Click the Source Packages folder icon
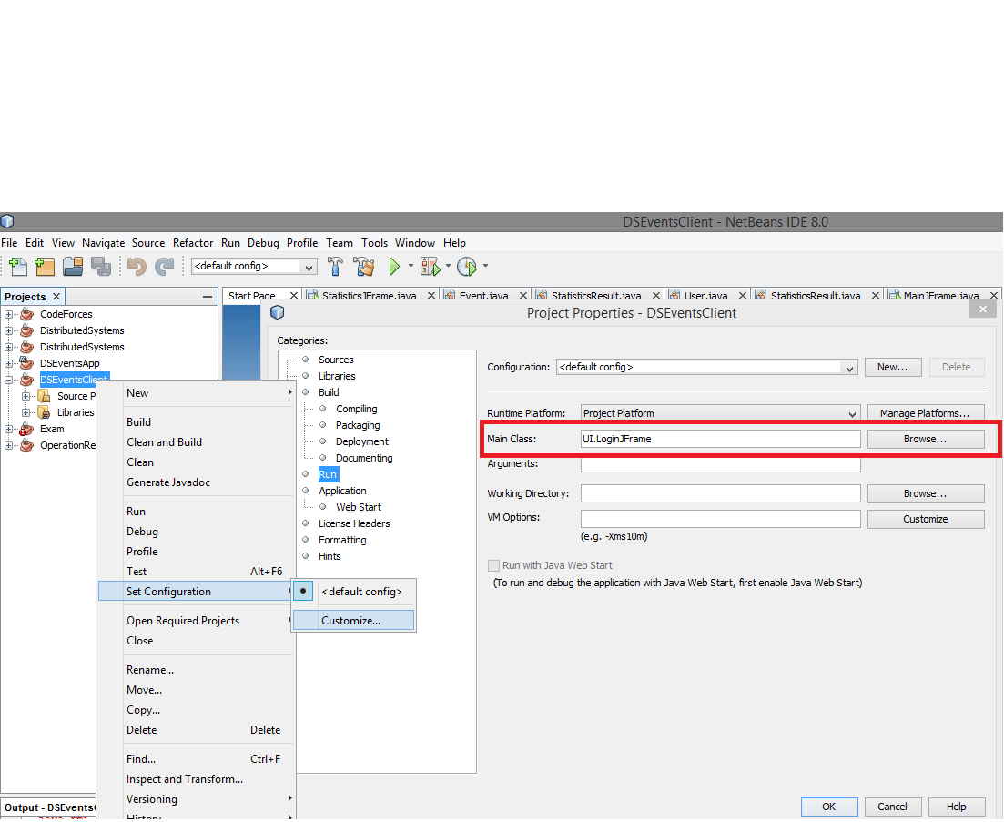The height and width of the screenshot is (822, 1004). (x=45, y=396)
